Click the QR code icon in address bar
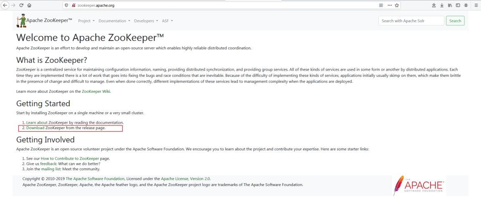The image size is (481, 199). (381, 5)
